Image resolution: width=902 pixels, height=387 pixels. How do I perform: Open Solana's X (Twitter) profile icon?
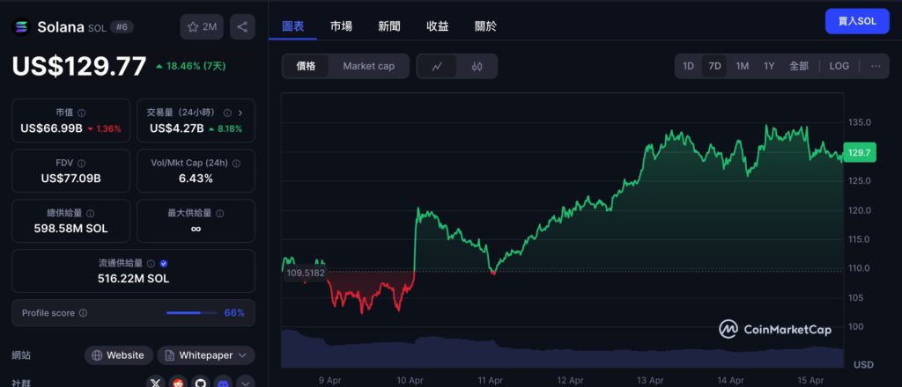pyautogui.click(x=156, y=383)
